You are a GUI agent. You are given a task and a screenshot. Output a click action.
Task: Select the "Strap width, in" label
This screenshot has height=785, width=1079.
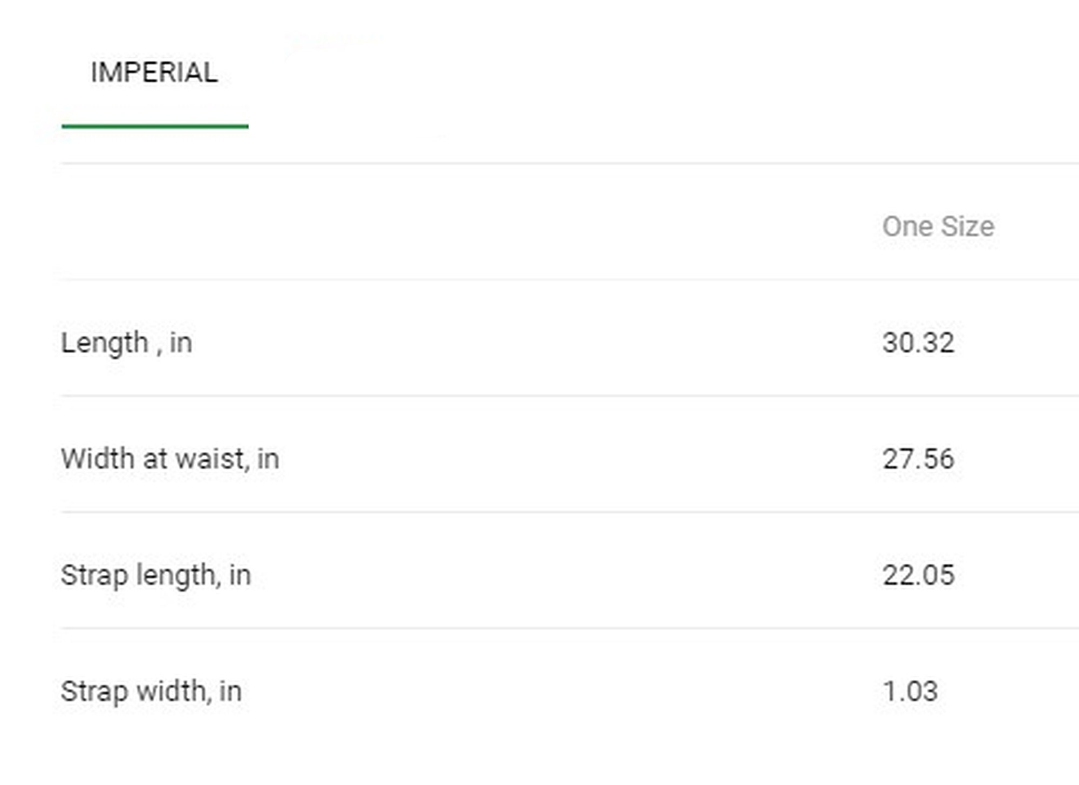pos(151,692)
